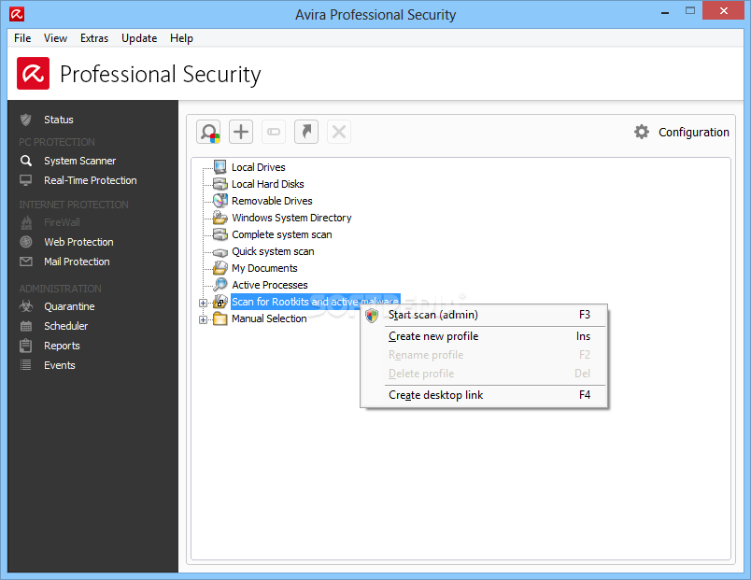Click the list icon beside Events
751x580 pixels.
(x=26, y=365)
